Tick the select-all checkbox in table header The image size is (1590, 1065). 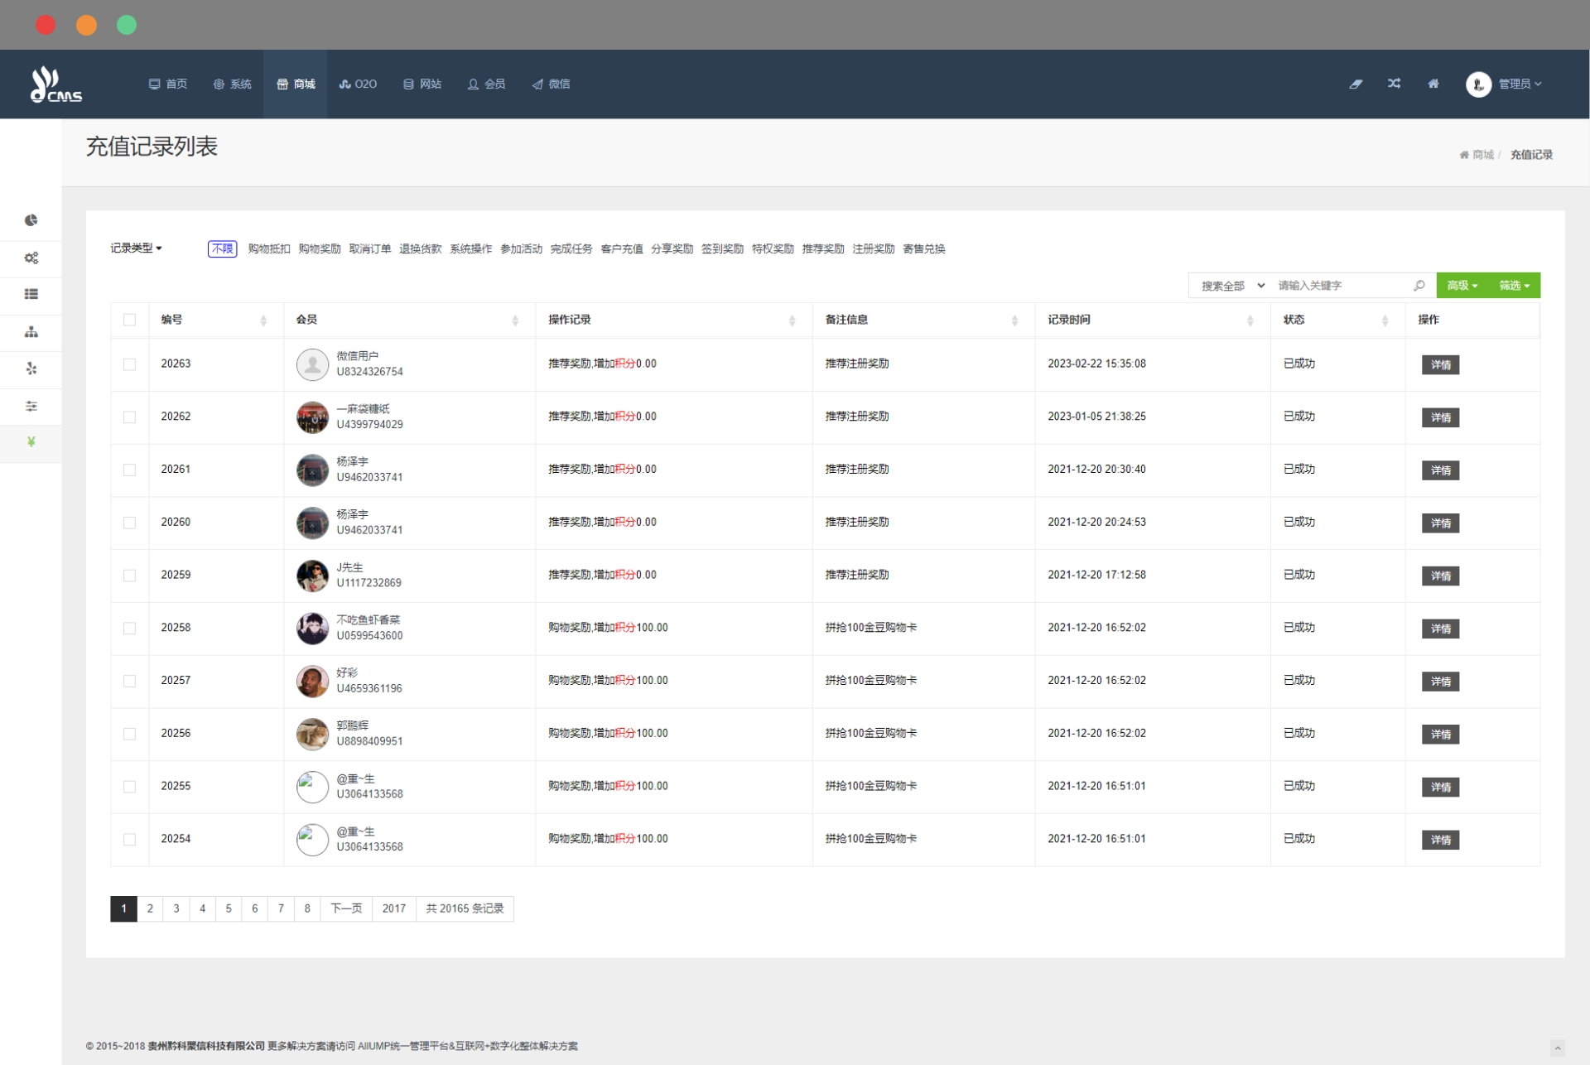(129, 320)
